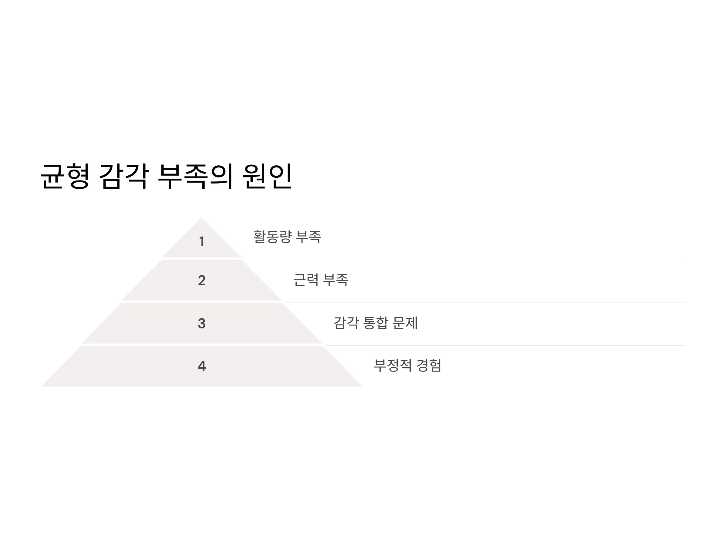Image resolution: width=728 pixels, height=546 pixels.
Task: Select the 부정적 경험 label
Action: click(x=407, y=365)
